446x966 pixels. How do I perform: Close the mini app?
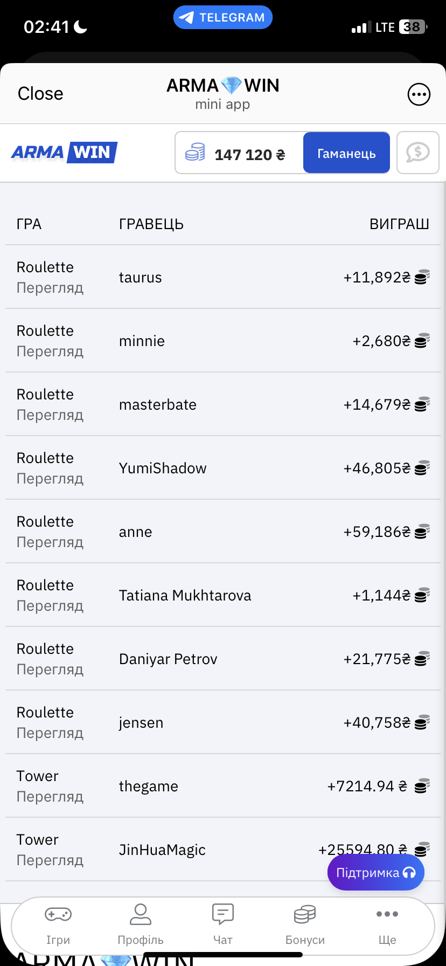point(40,94)
